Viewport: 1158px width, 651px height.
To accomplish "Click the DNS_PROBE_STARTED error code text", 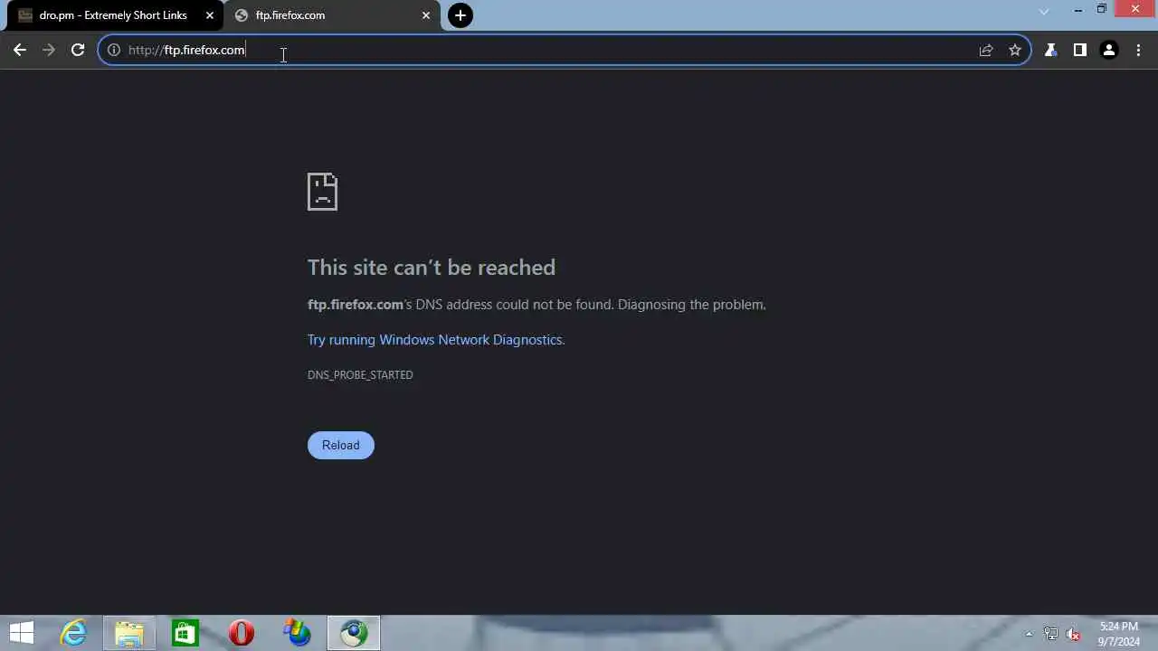I will [x=360, y=374].
